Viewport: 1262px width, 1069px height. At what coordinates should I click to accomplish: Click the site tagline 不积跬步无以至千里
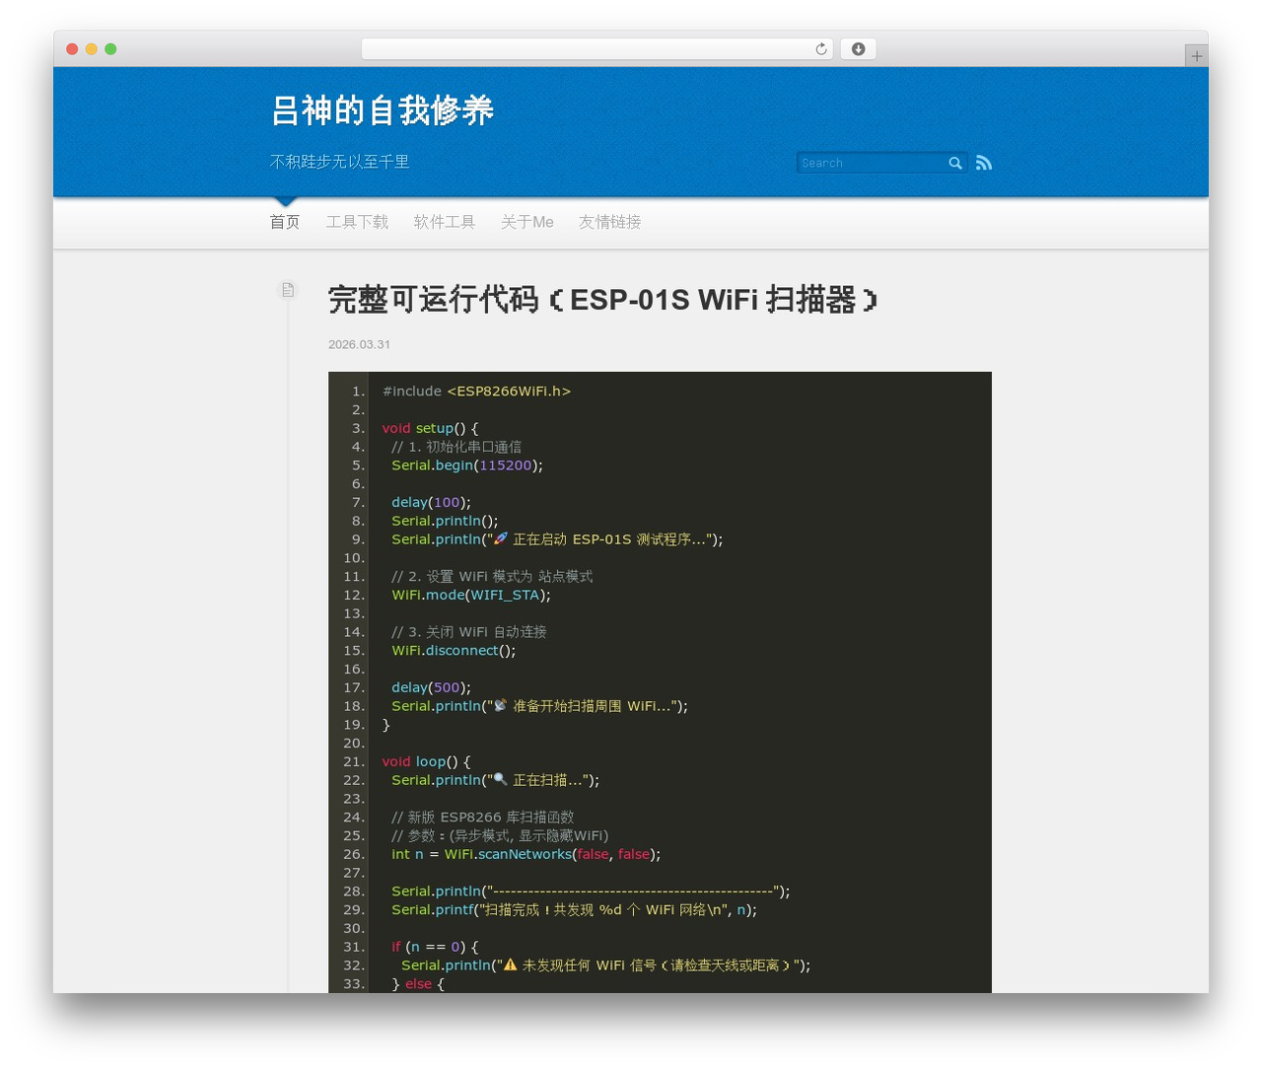coord(339,162)
